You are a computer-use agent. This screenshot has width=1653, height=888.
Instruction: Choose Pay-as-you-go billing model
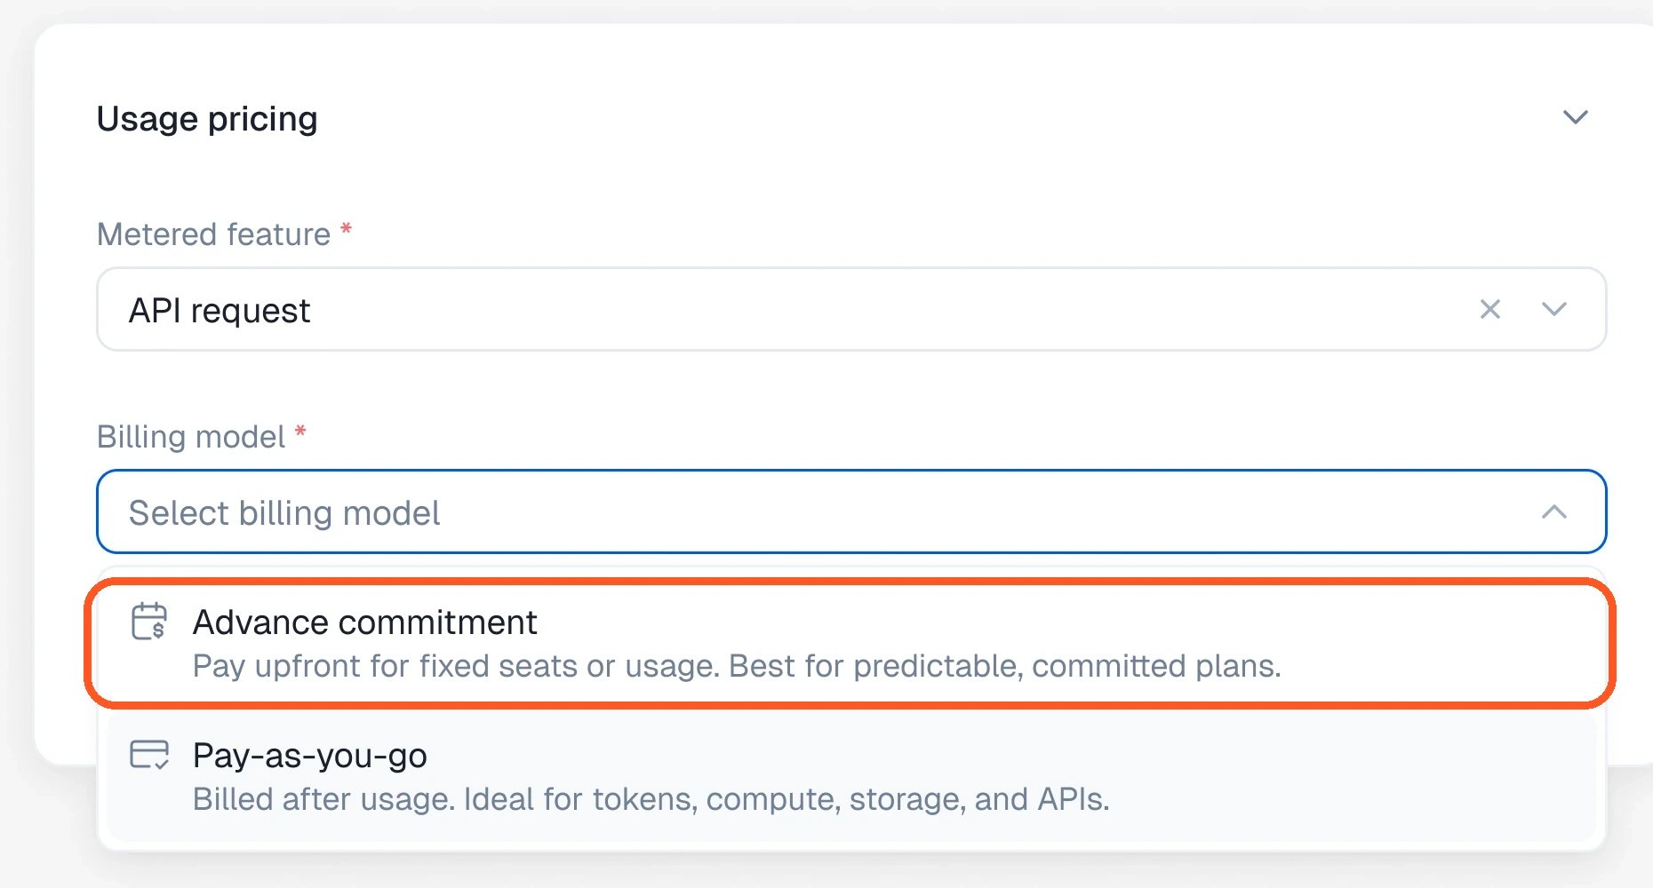click(x=850, y=776)
